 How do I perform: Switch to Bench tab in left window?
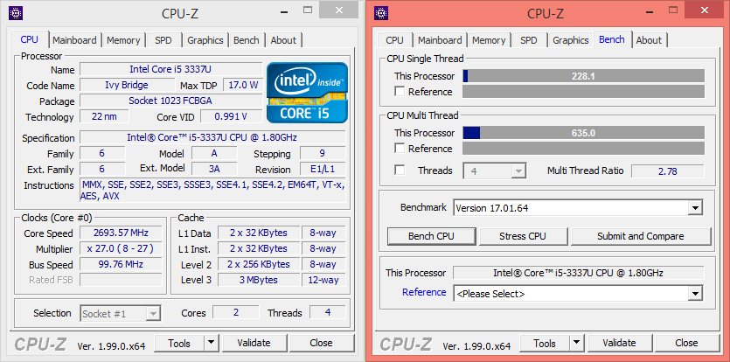247,40
